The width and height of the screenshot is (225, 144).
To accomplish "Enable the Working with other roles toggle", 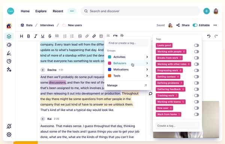I will click(x=196, y=64).
